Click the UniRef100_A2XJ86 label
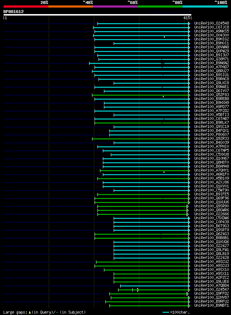This screenshot has width=231, height=315. pos(212,182)
